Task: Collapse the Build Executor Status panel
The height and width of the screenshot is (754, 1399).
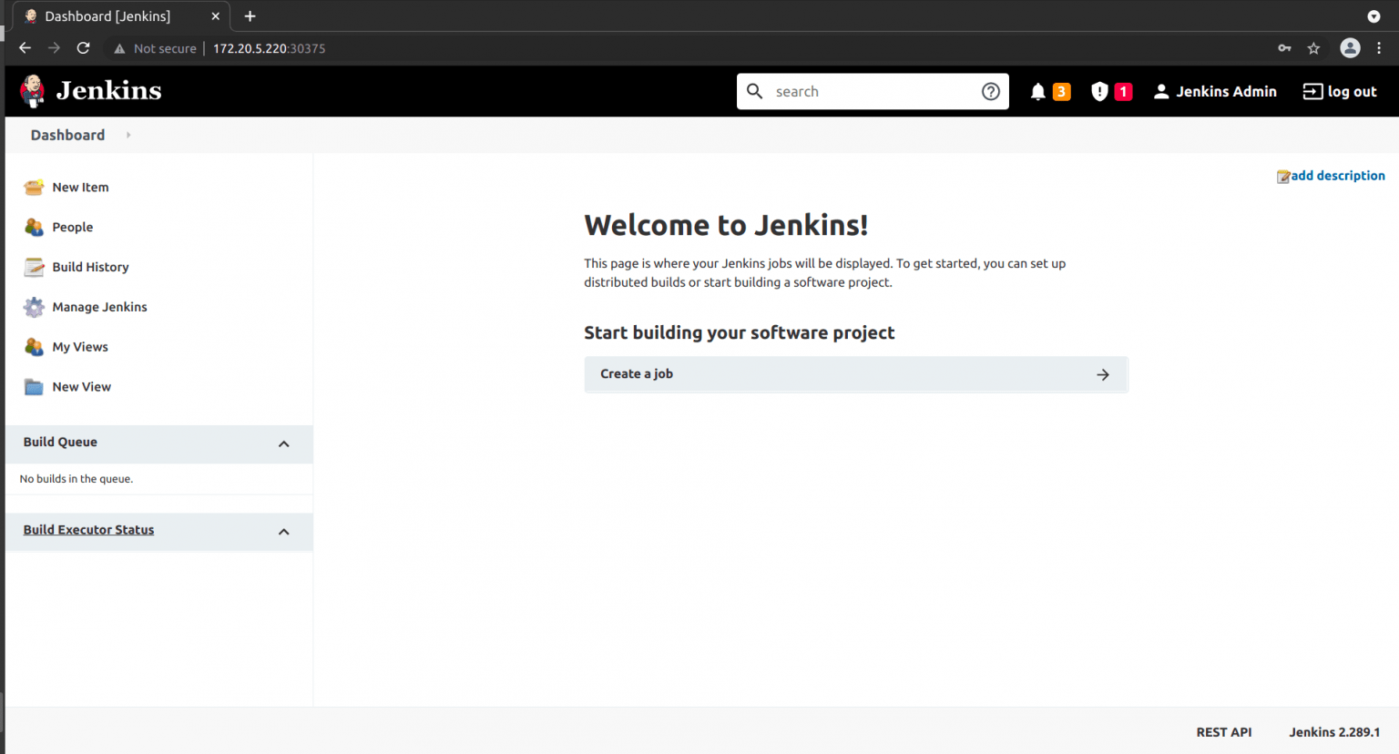Action: (x=283, y=532)
